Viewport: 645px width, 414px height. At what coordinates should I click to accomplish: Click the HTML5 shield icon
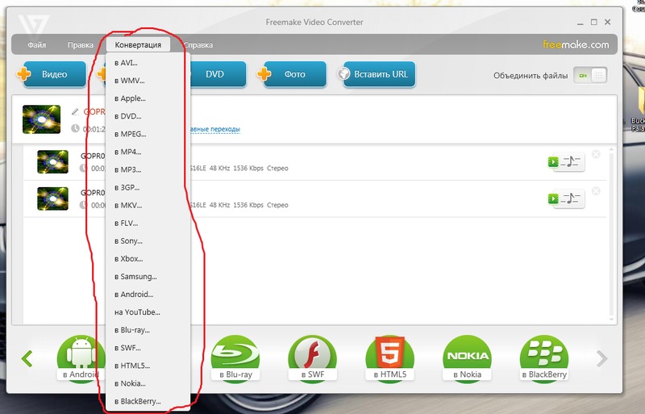[x=390, y=359]
